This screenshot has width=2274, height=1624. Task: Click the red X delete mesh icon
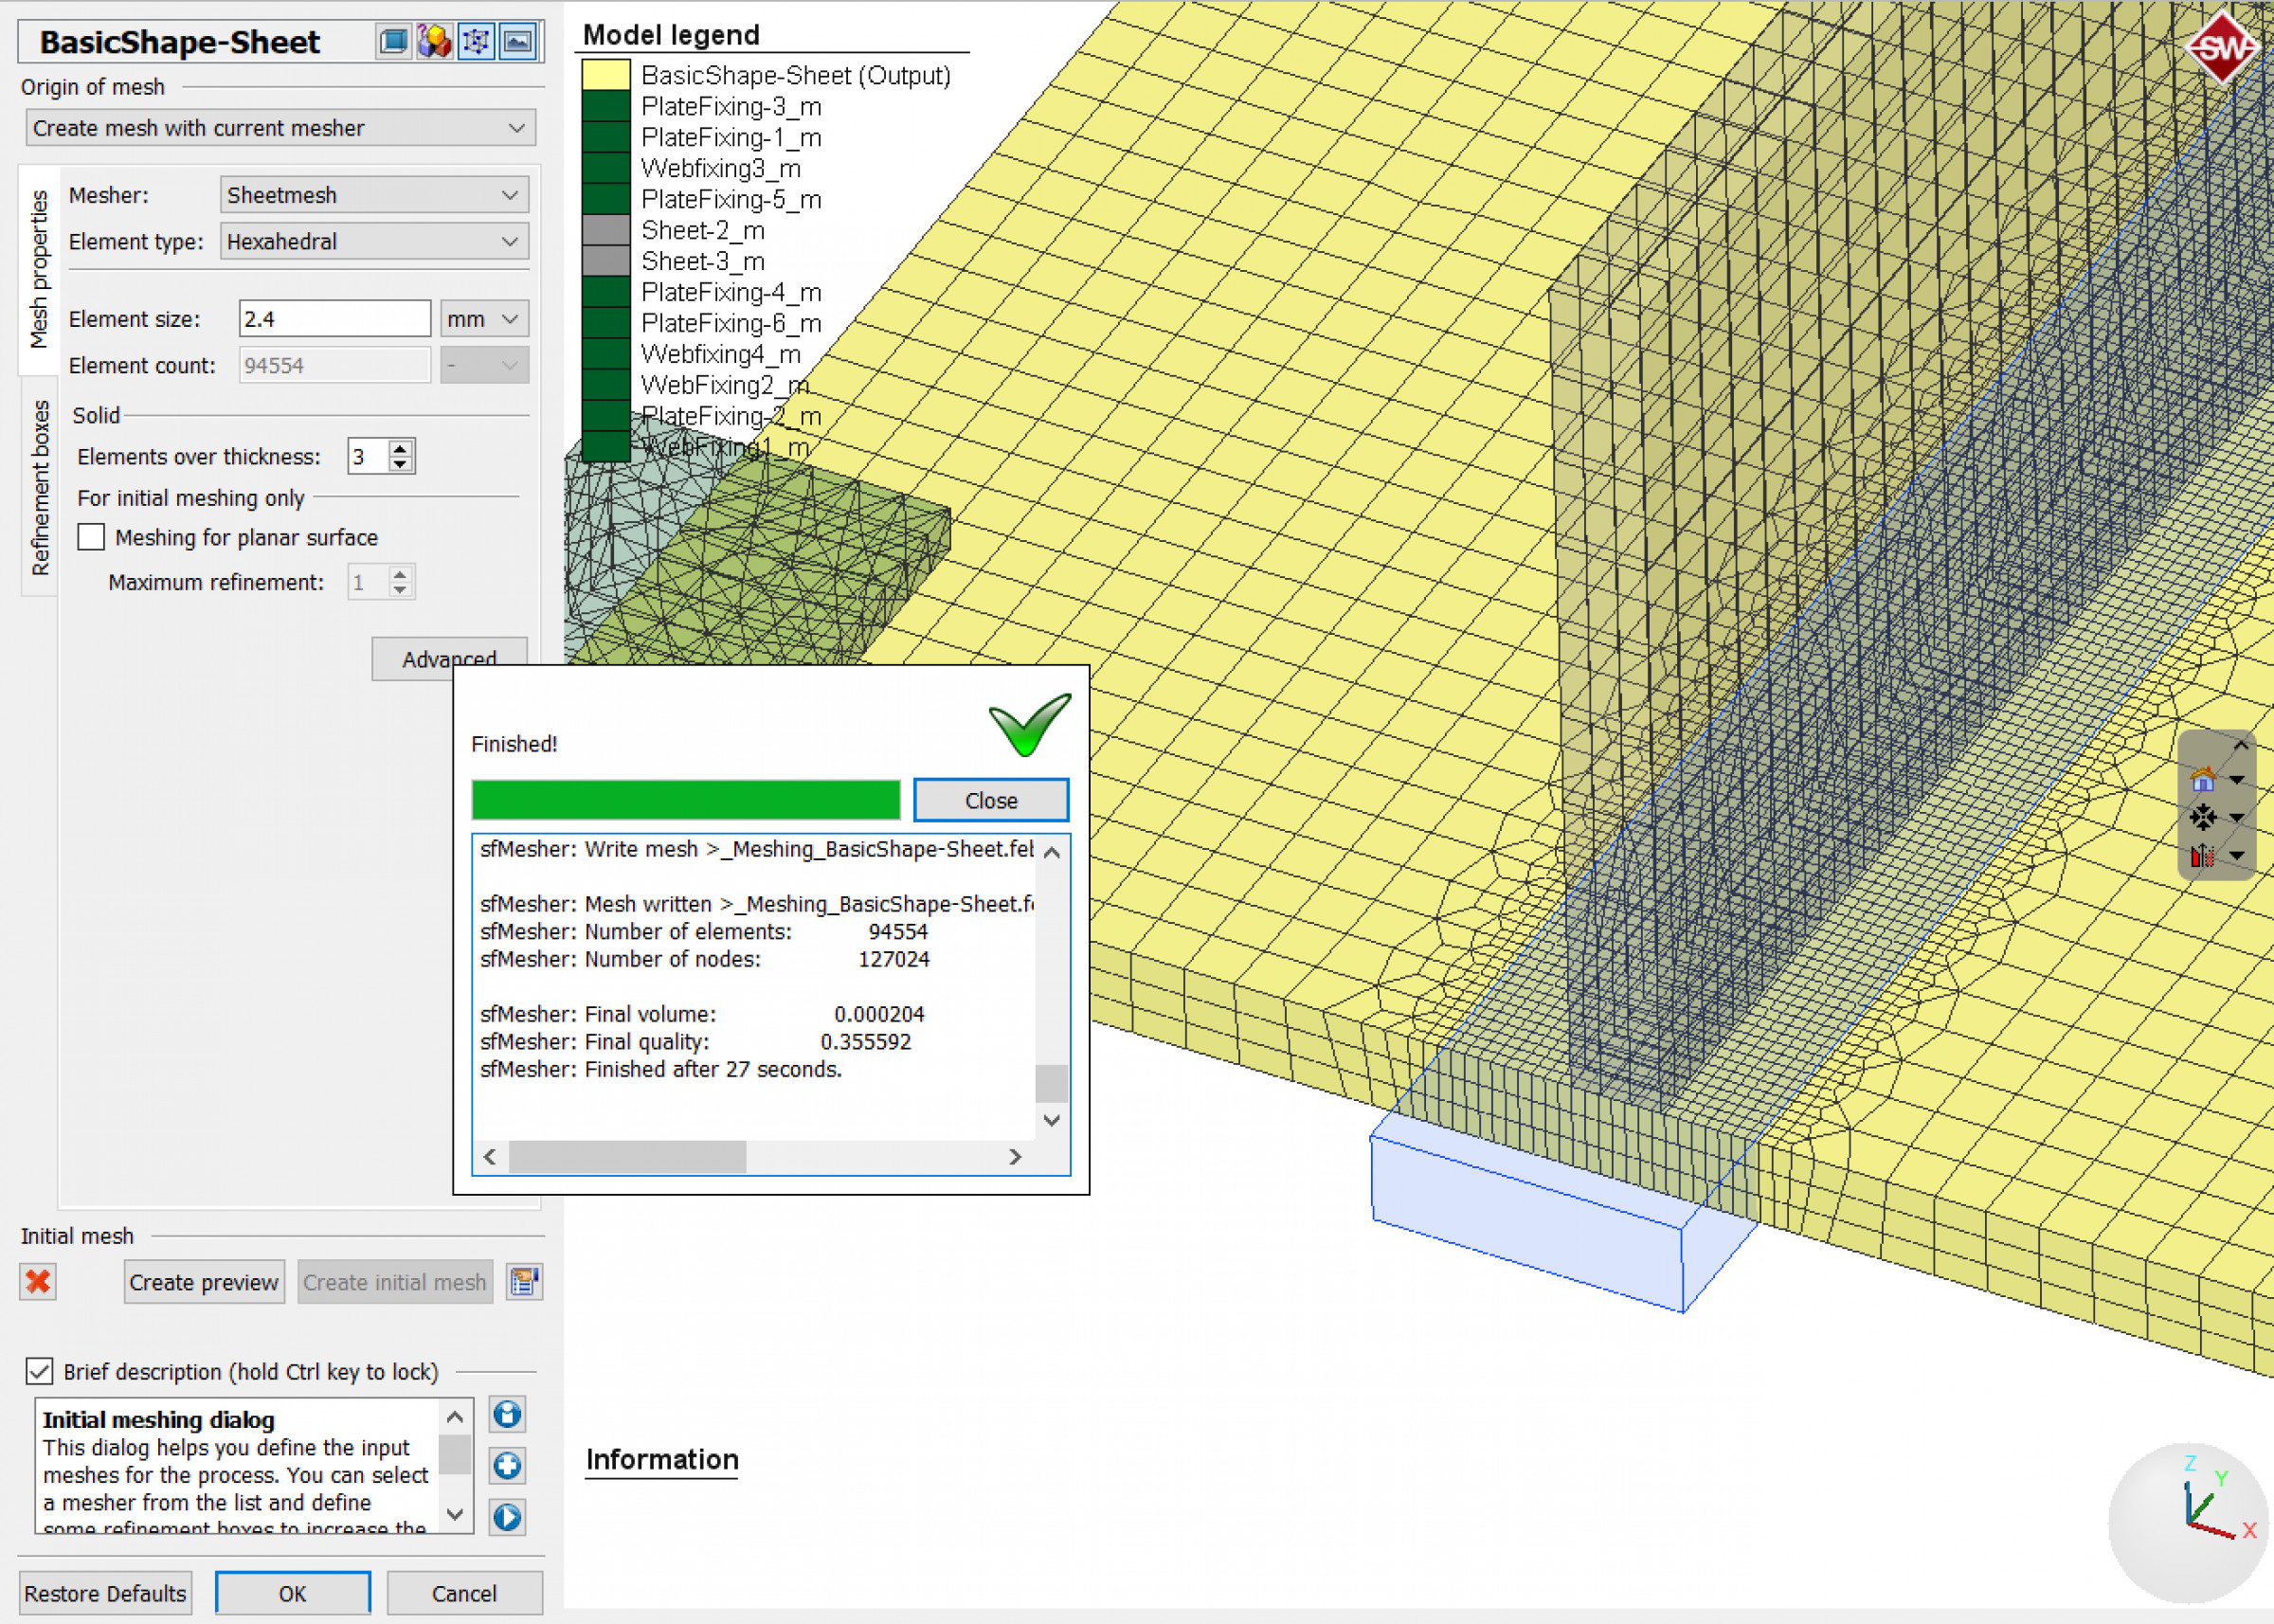(x=38, y=1281)
